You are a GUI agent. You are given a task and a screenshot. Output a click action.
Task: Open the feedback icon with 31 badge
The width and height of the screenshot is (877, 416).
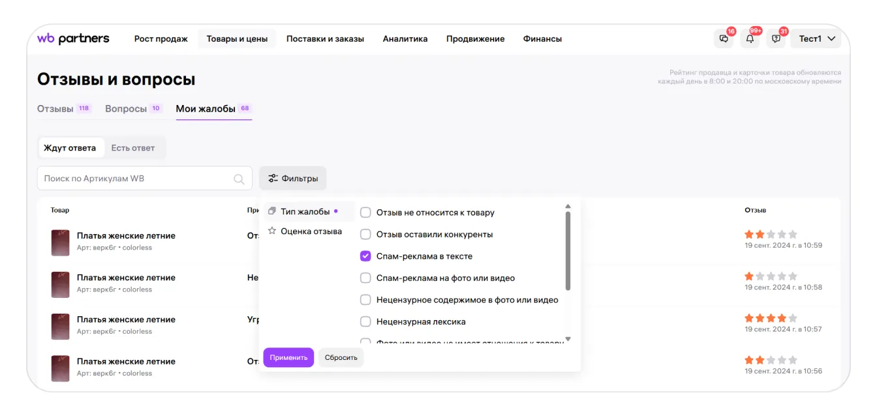pyautogui.click(x=776, y=39)
